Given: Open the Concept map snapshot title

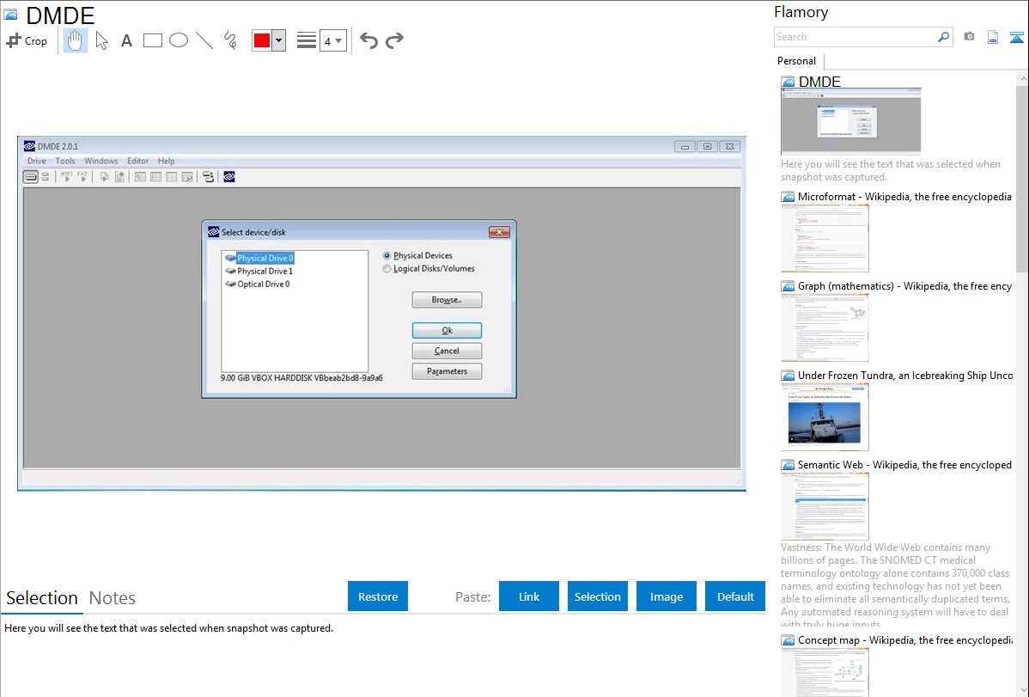Looking at the screenshot, I should (904, 639).
